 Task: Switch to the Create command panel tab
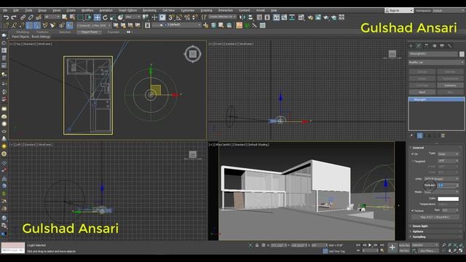[411, 46]
